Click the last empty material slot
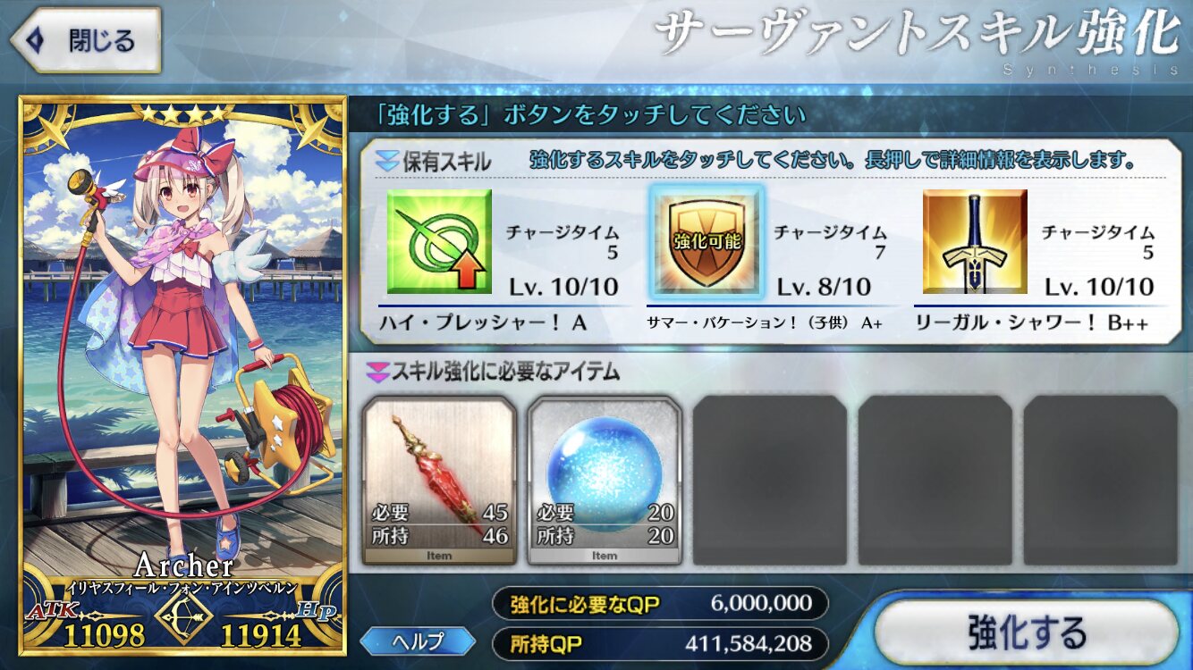The image size is (1193, 670). [1101, 481]
